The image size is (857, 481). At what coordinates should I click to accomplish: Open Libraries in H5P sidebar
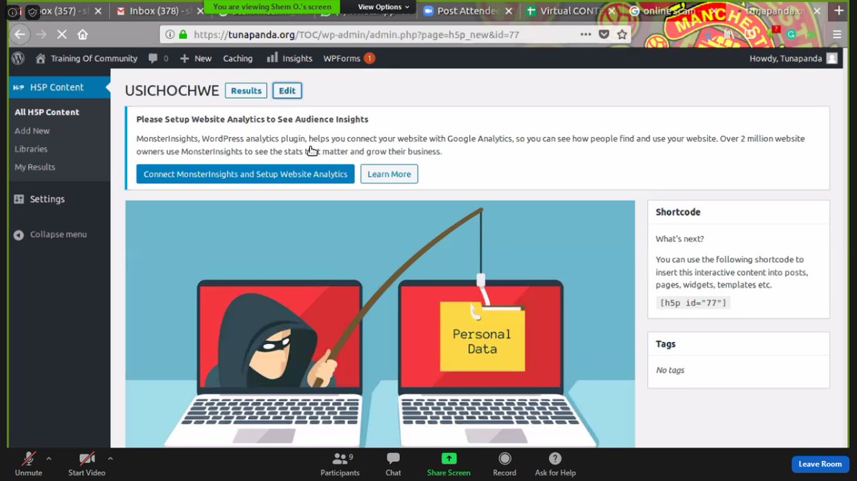point(31,149)
